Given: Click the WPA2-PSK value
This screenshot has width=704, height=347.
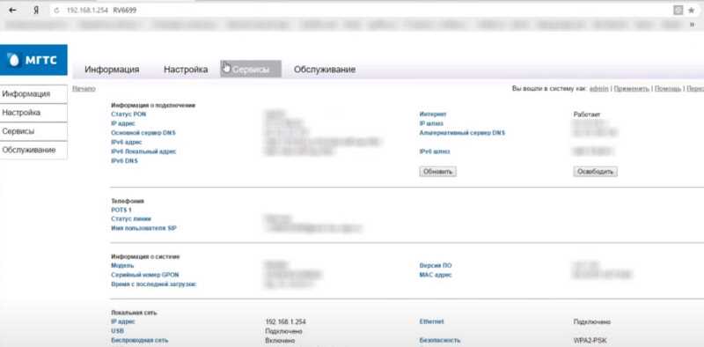Looking at the screenshot, I should coord(590,340).
